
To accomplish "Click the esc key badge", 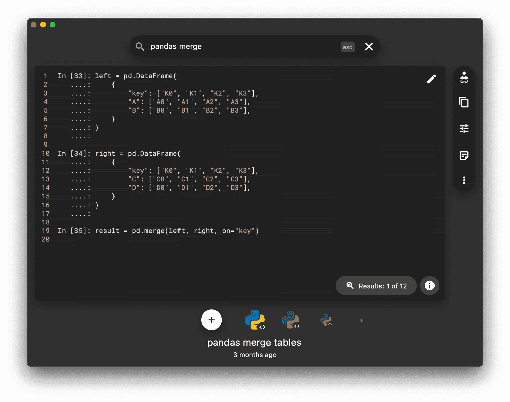I will pyautogui.click(x=348, y=47).
